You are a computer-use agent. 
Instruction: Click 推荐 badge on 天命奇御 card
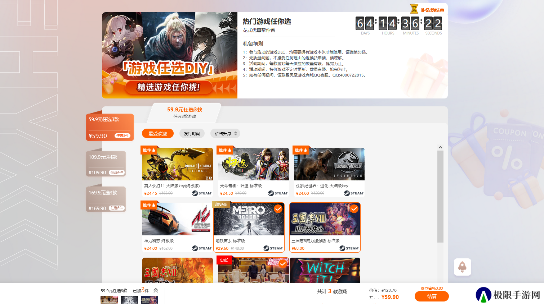[x=225, y=150]
